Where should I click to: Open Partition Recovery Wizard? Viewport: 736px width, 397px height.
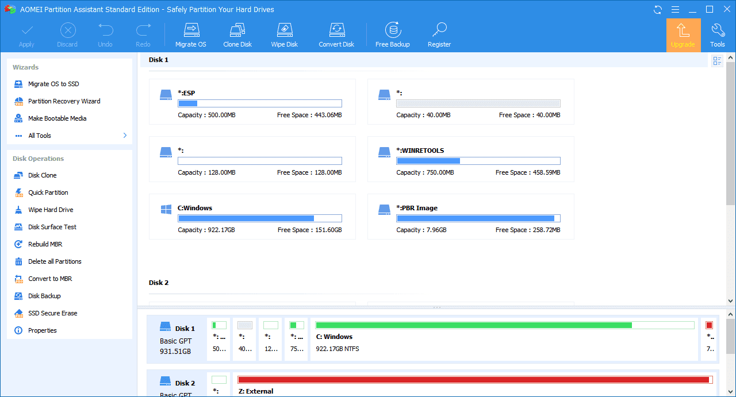(x=64, y=101)
